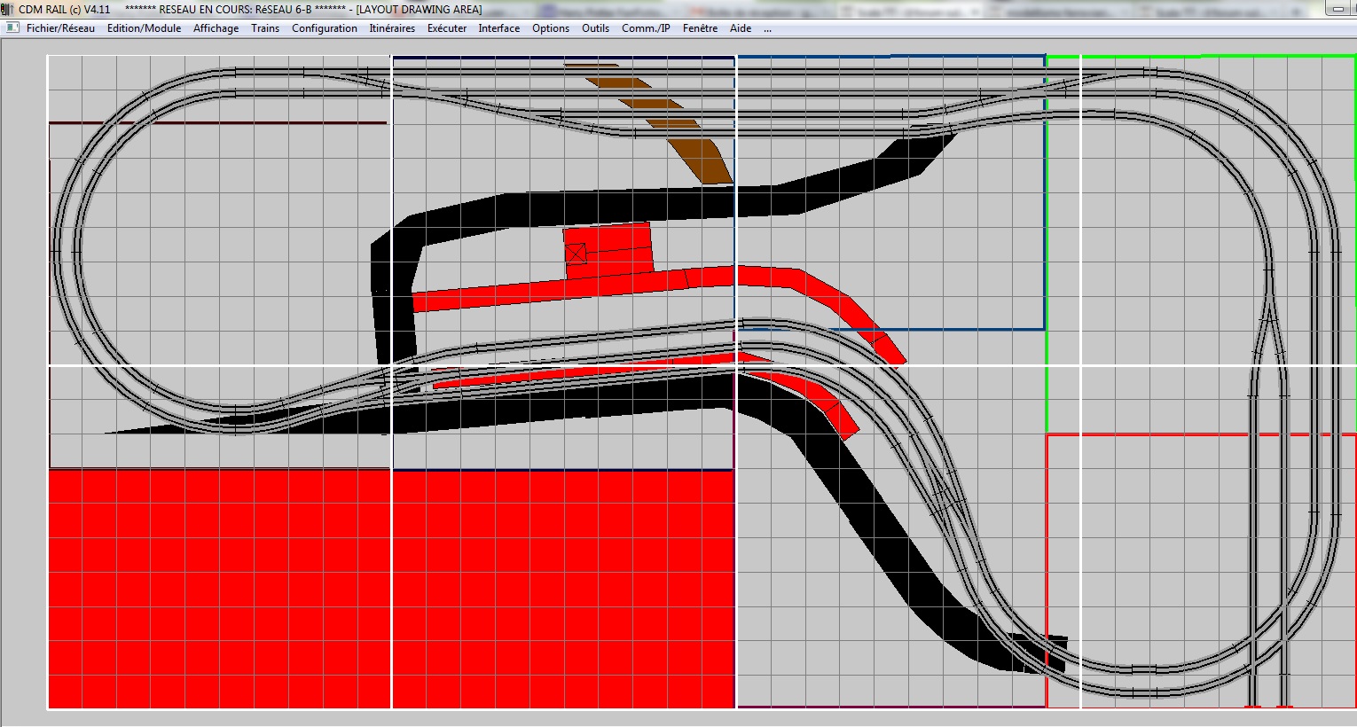Open the Trains menu
The image size is (1357, 727).
coord(265,28)
